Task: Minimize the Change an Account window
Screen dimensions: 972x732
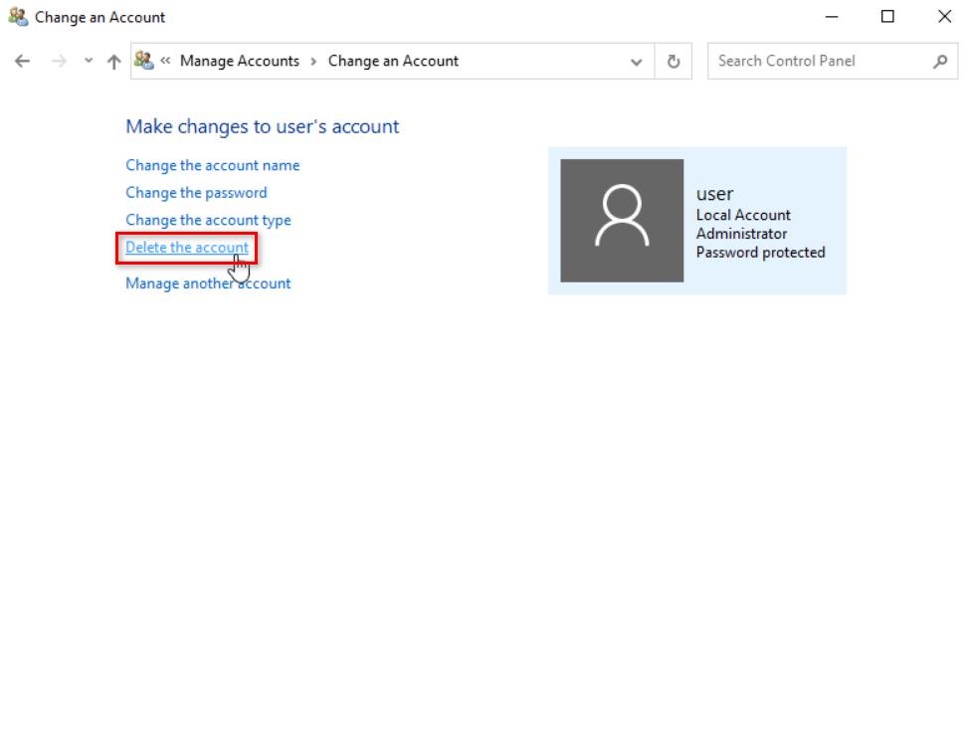Action: coord(832,17)
